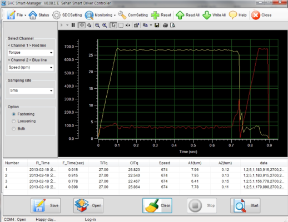Open the print preview icon

click(x=172, y=25)
